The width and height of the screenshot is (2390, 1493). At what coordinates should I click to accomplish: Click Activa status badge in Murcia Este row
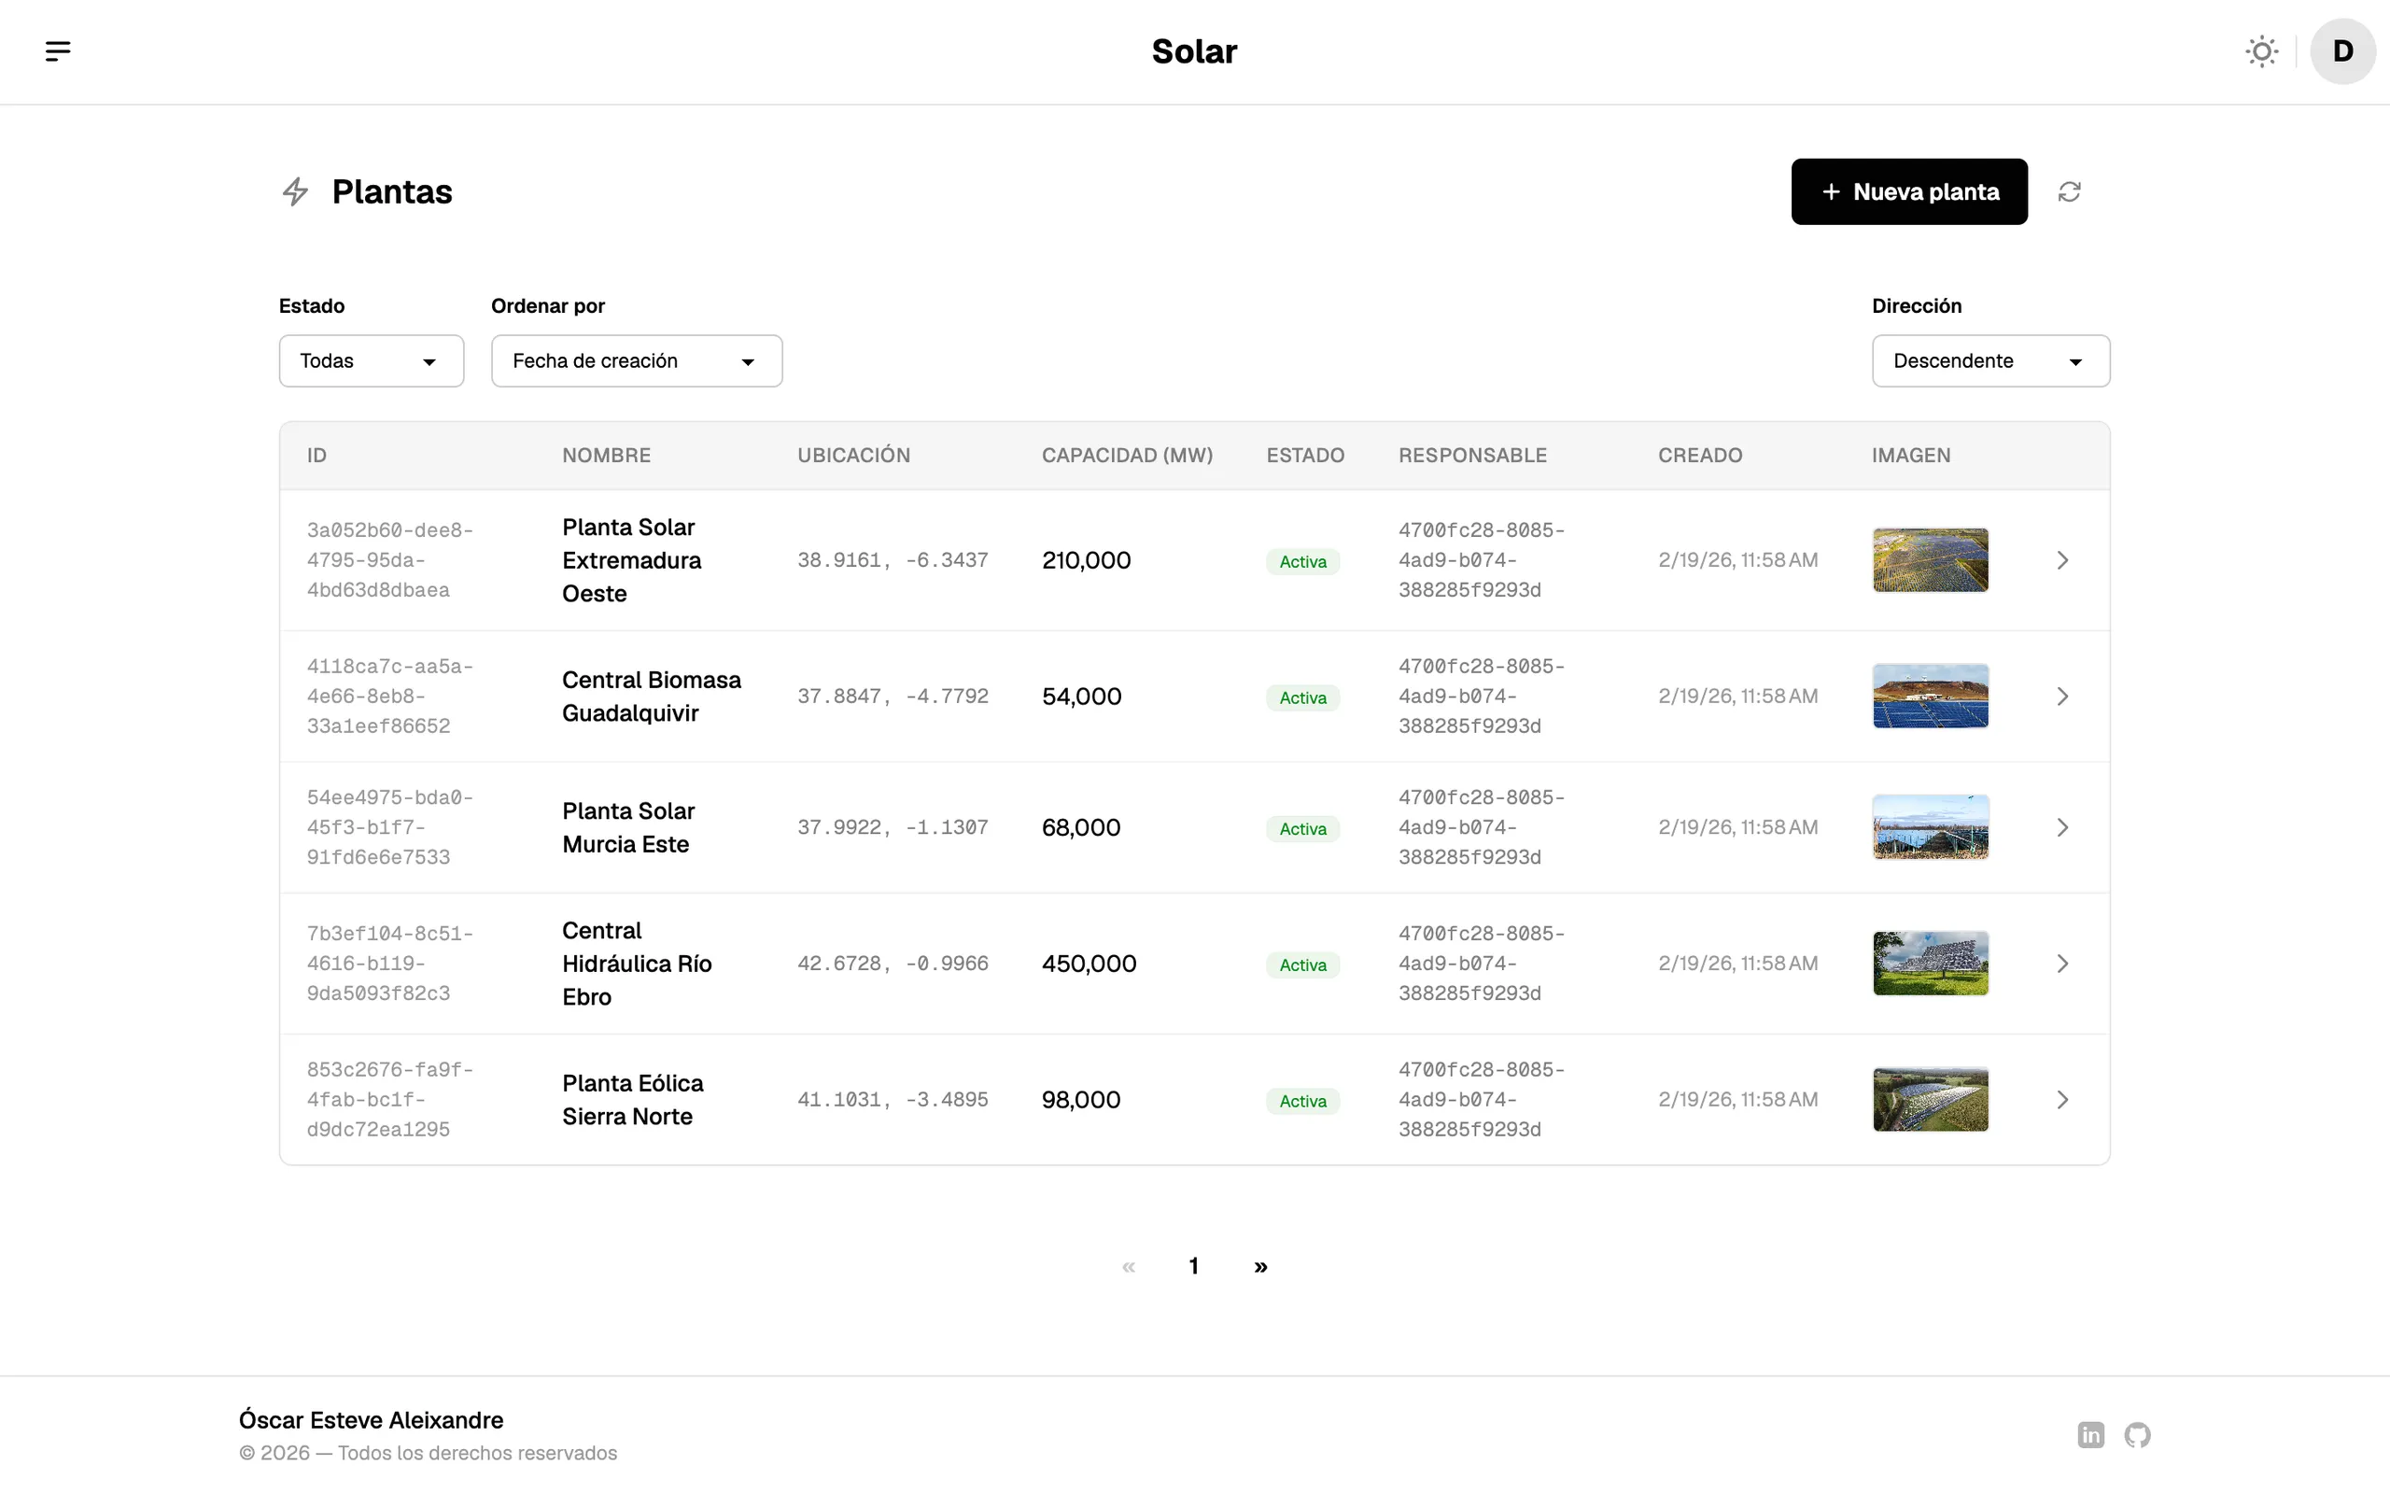click(x=1303, y=828)
